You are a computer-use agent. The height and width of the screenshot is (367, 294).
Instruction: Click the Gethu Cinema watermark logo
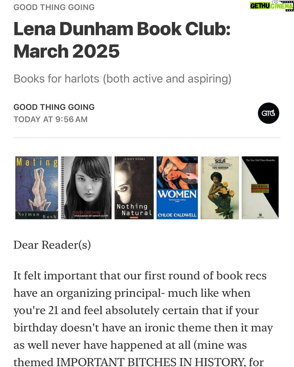272,6
